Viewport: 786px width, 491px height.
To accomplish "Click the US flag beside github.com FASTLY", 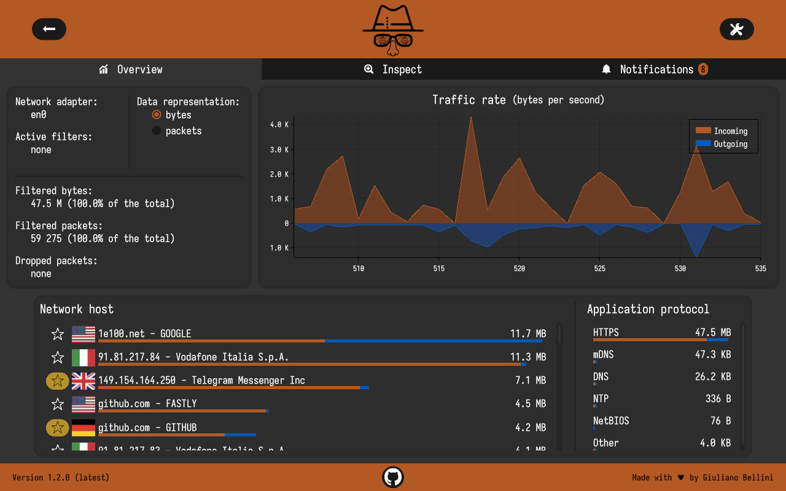I will point(84,404).
